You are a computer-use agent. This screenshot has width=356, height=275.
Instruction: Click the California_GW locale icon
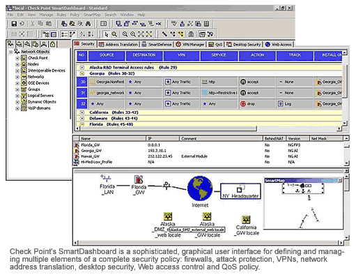pyautogui.click(x=246, y=220)
